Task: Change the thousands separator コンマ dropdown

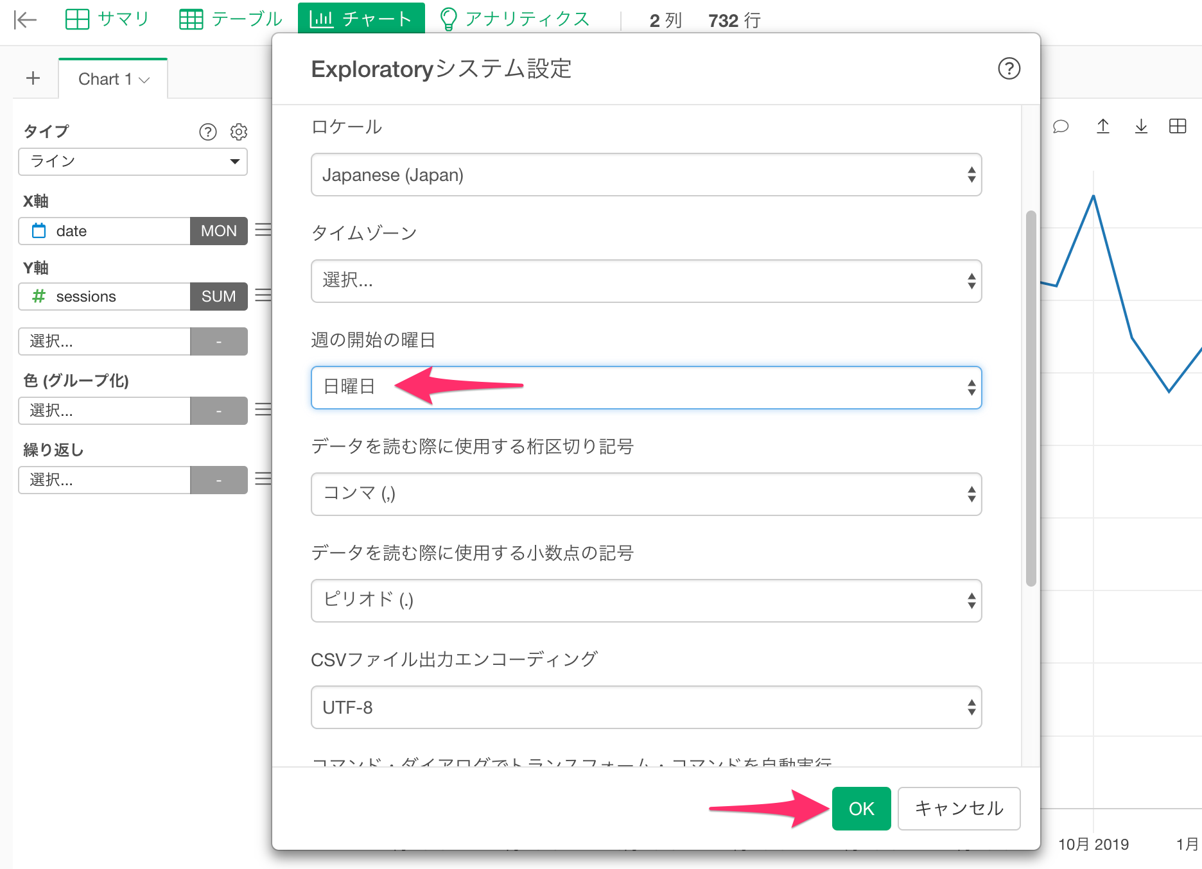Action: [x=646, y=494]
